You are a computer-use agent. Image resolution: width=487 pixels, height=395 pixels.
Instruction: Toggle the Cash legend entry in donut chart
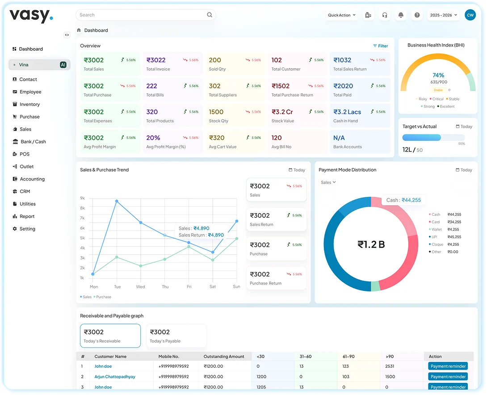point(434,214)
